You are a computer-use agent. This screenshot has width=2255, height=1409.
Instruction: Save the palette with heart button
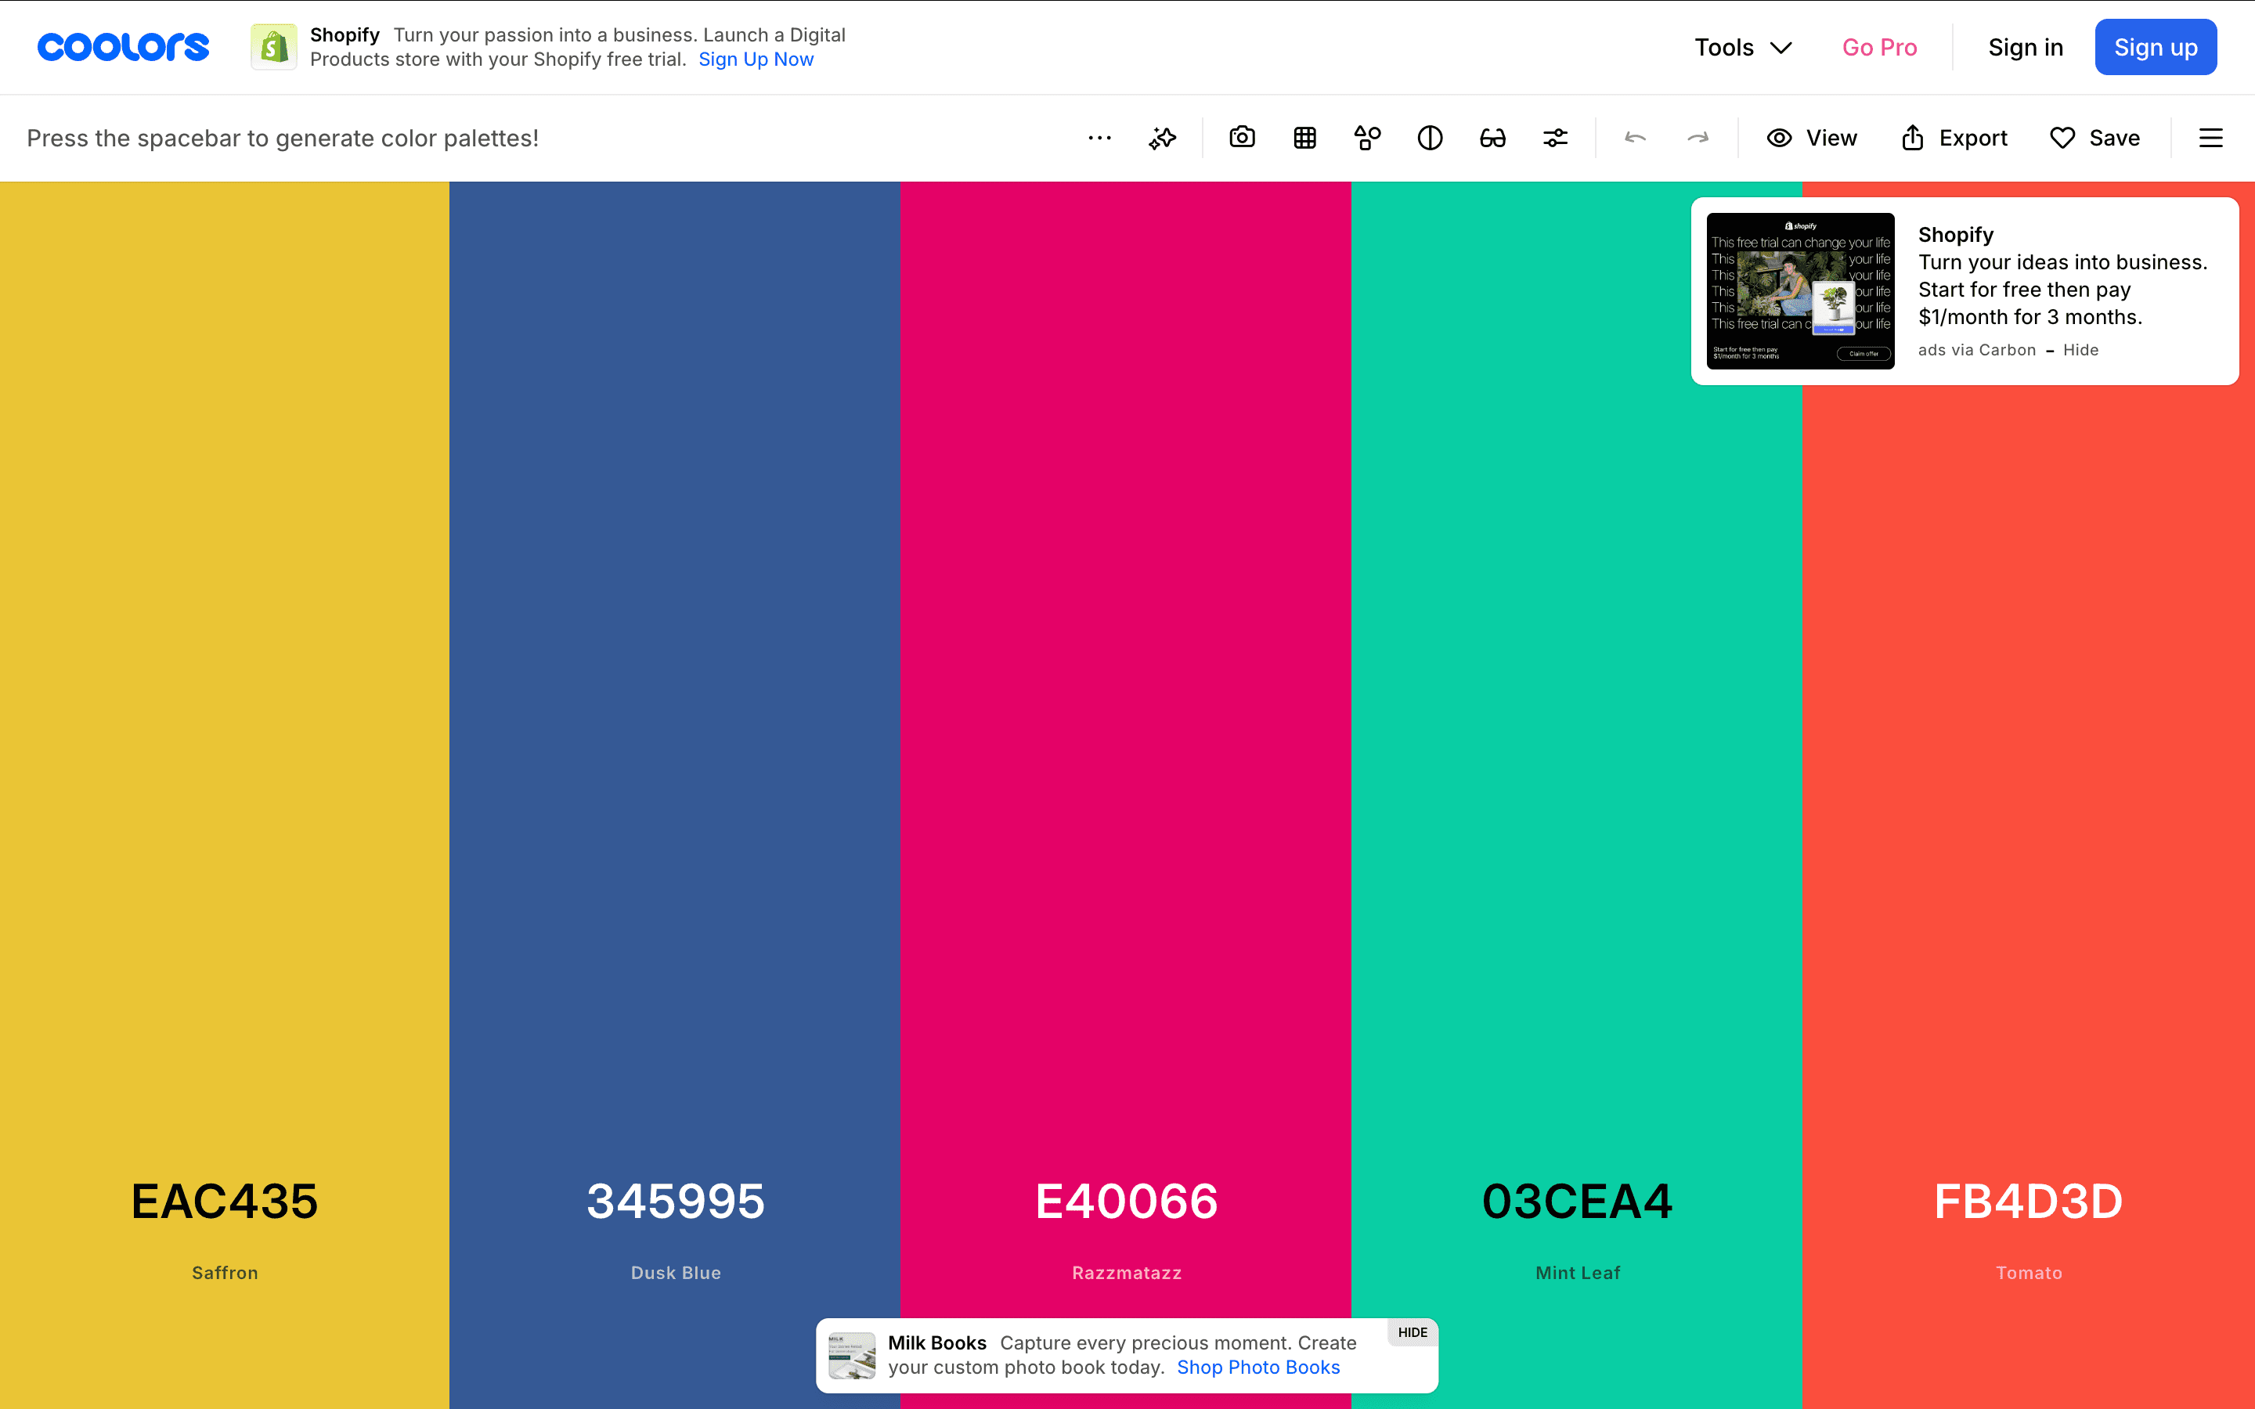pos(2094,138)
